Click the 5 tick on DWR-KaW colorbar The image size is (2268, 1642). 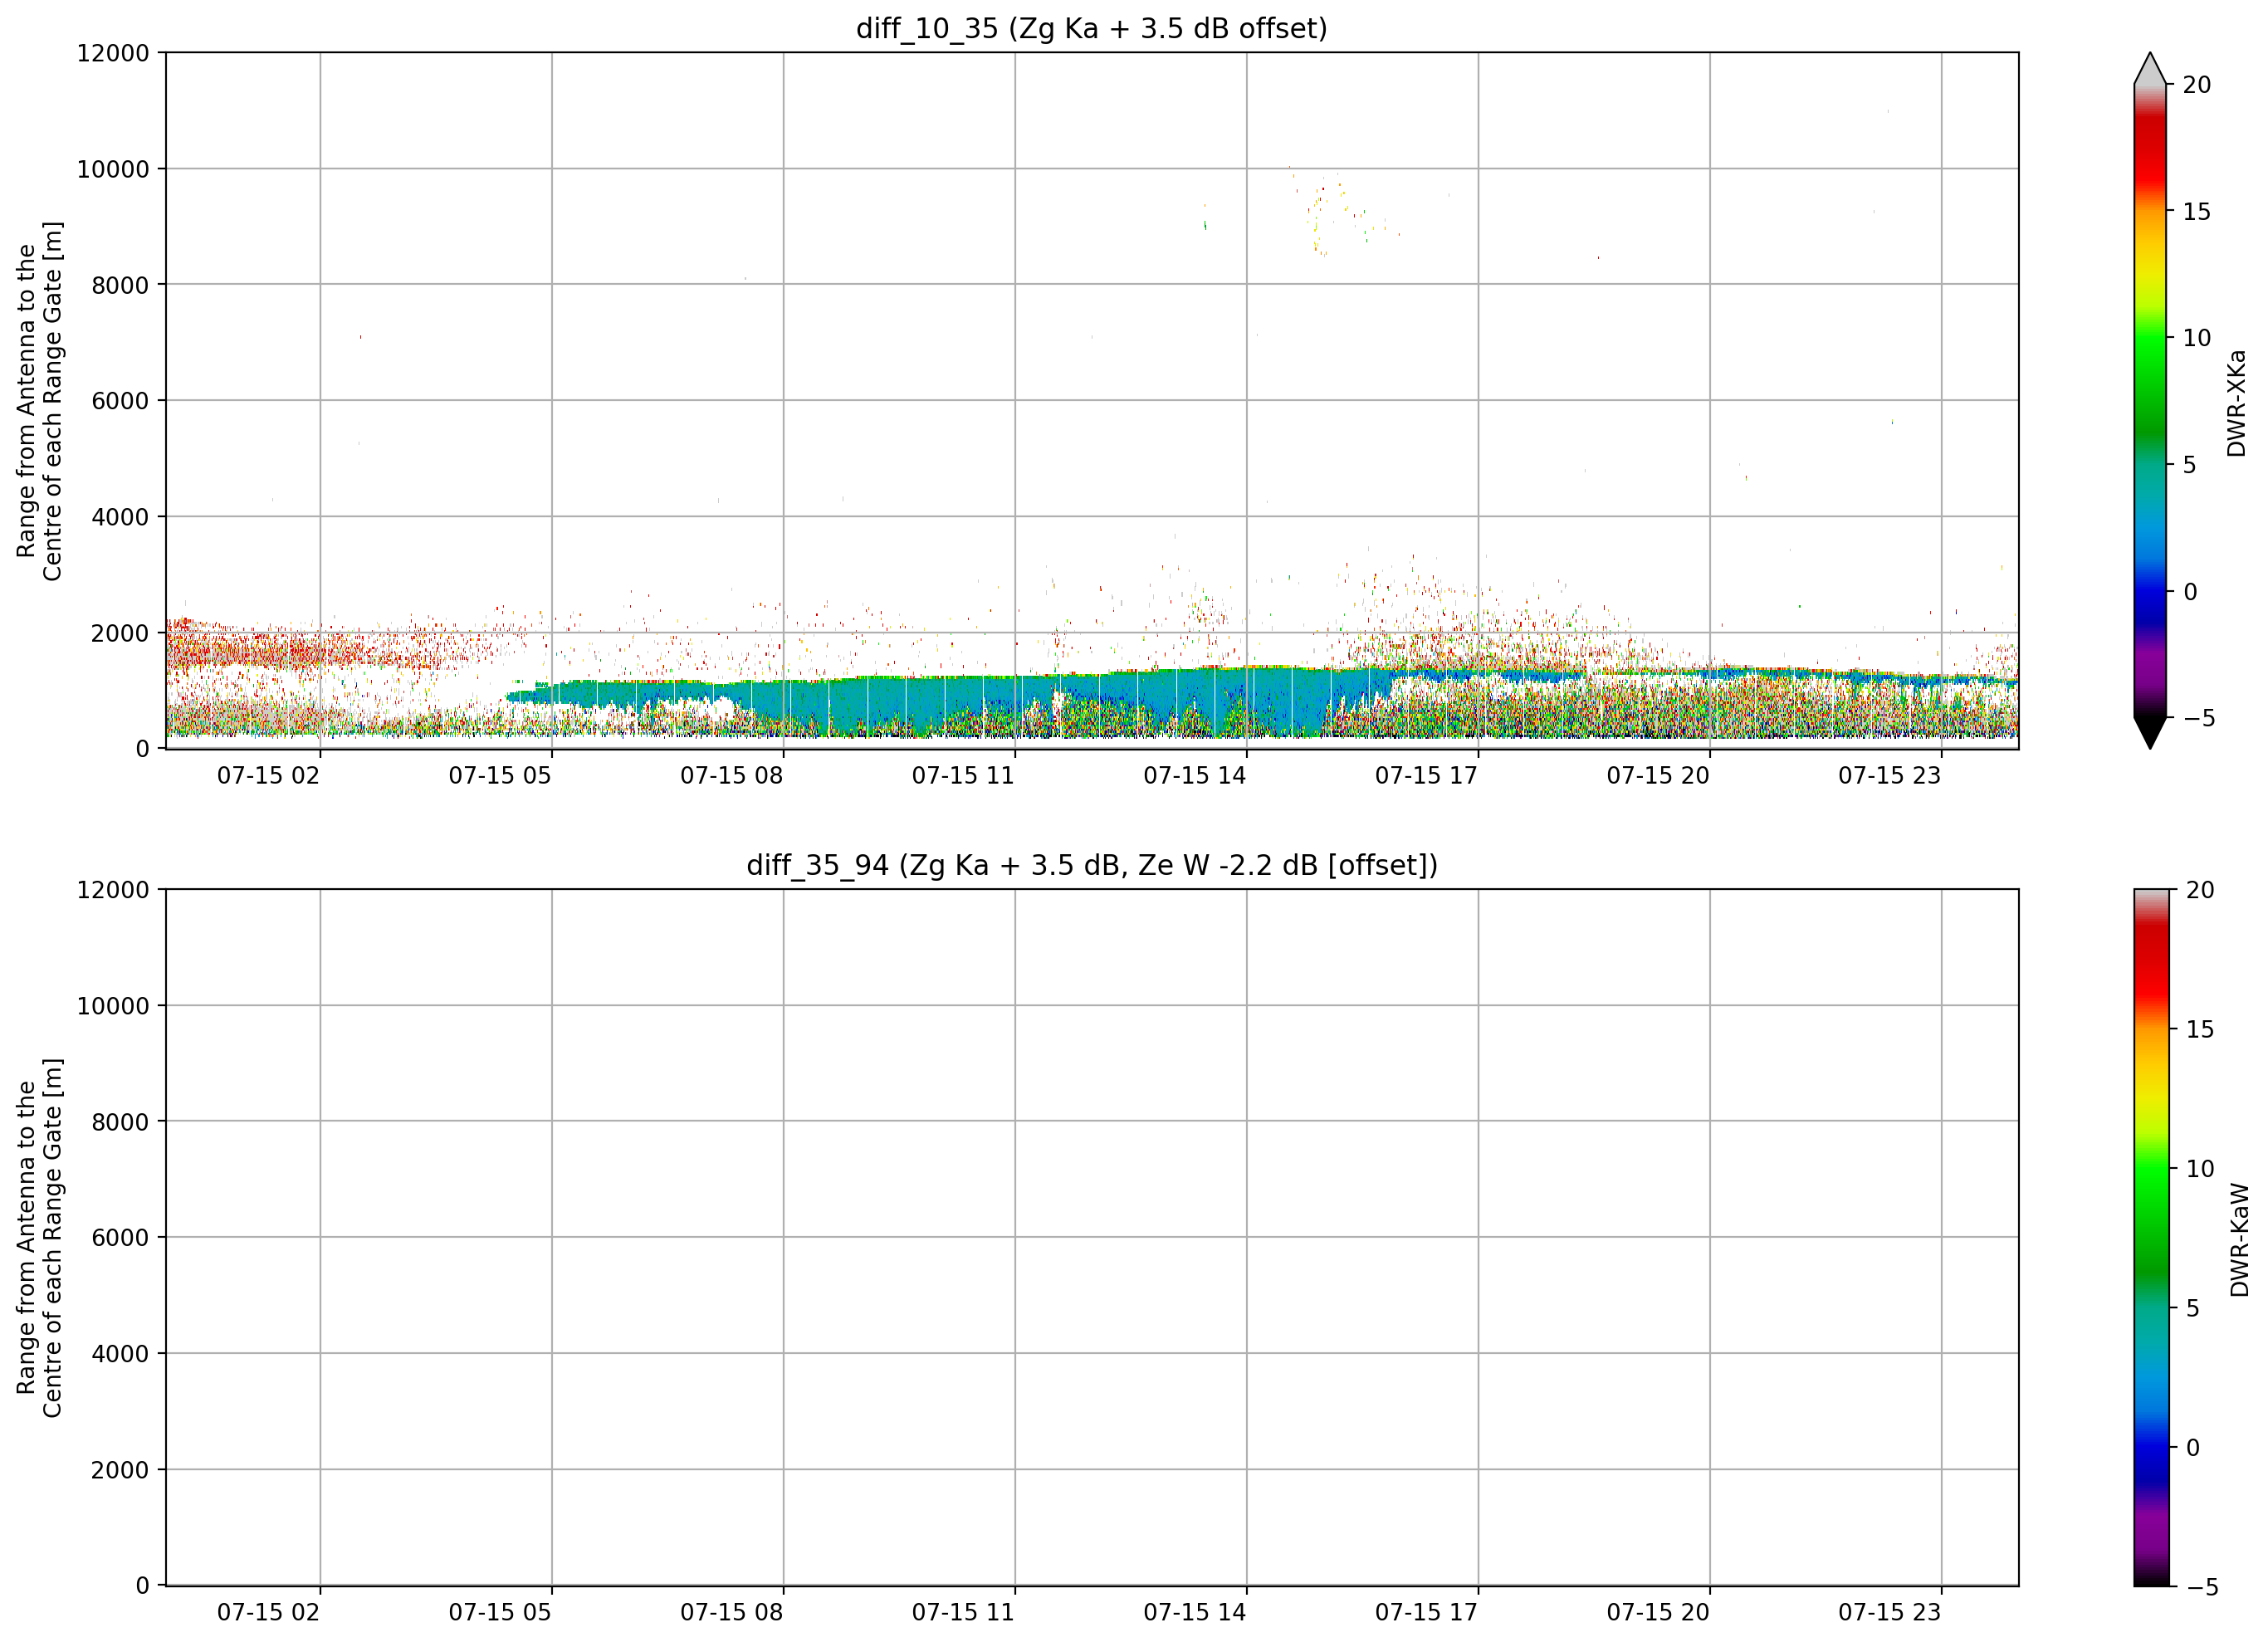2193,1308
